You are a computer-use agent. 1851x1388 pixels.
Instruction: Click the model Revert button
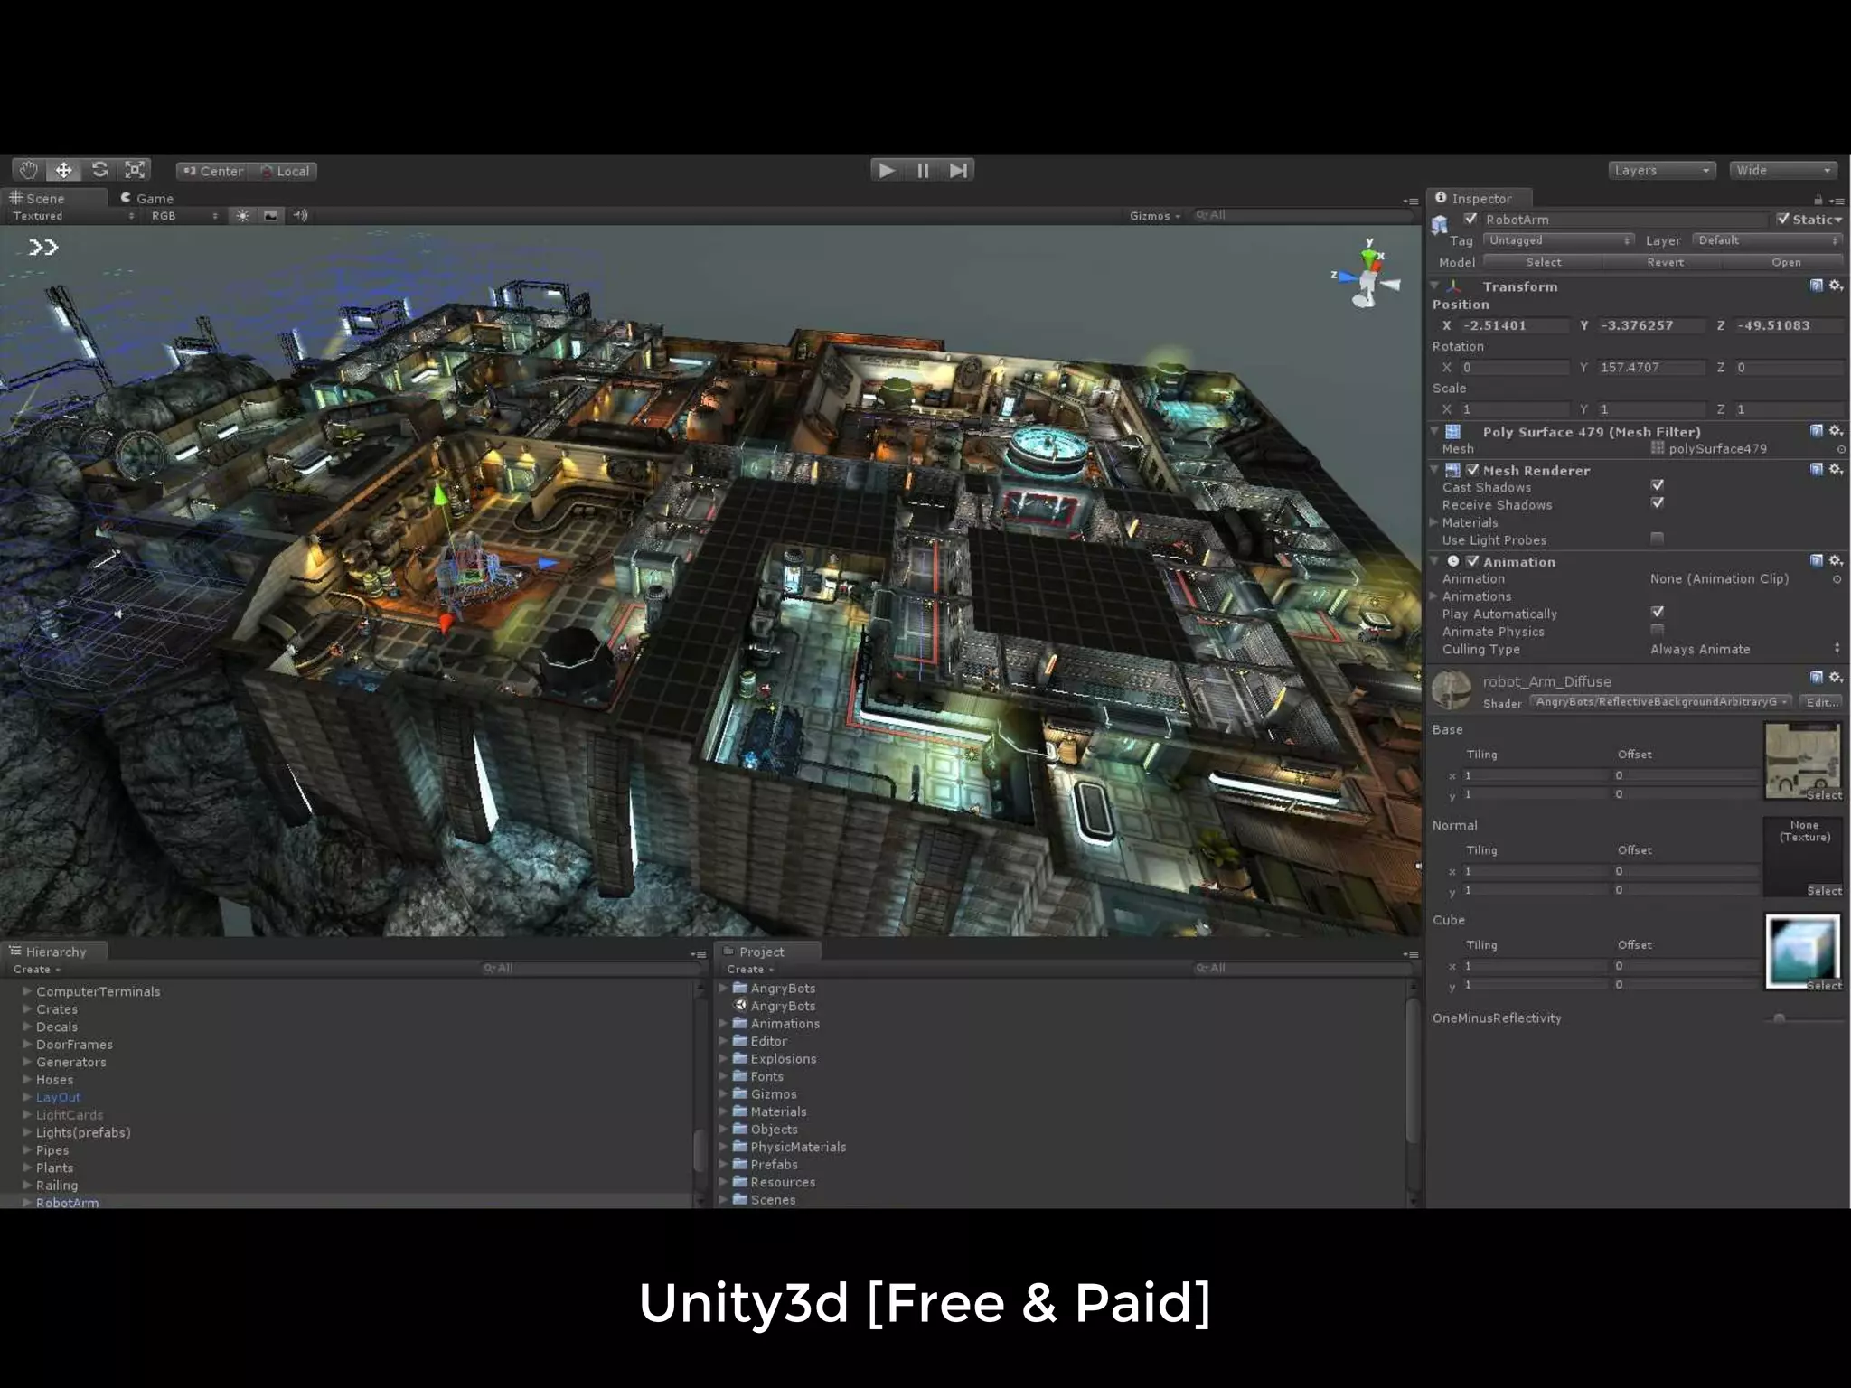[1665, 262]
